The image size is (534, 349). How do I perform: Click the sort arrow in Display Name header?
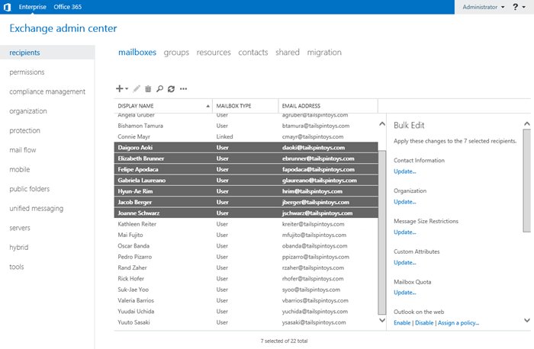(207, 106)
